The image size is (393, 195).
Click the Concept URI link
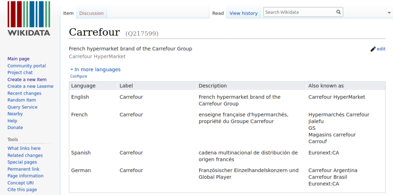[x=21, y=183]
